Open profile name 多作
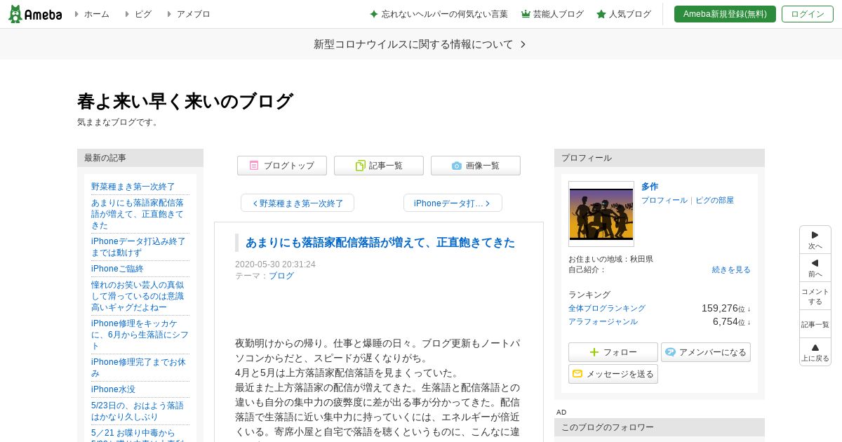 tap(650, 187)
